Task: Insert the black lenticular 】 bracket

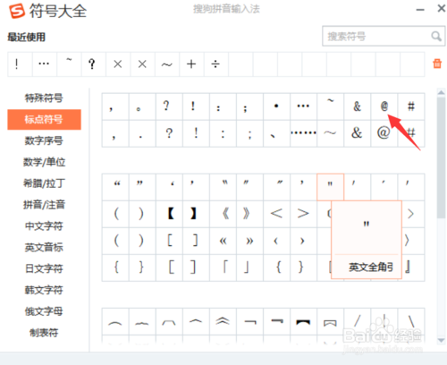Action: coord(196,214)
